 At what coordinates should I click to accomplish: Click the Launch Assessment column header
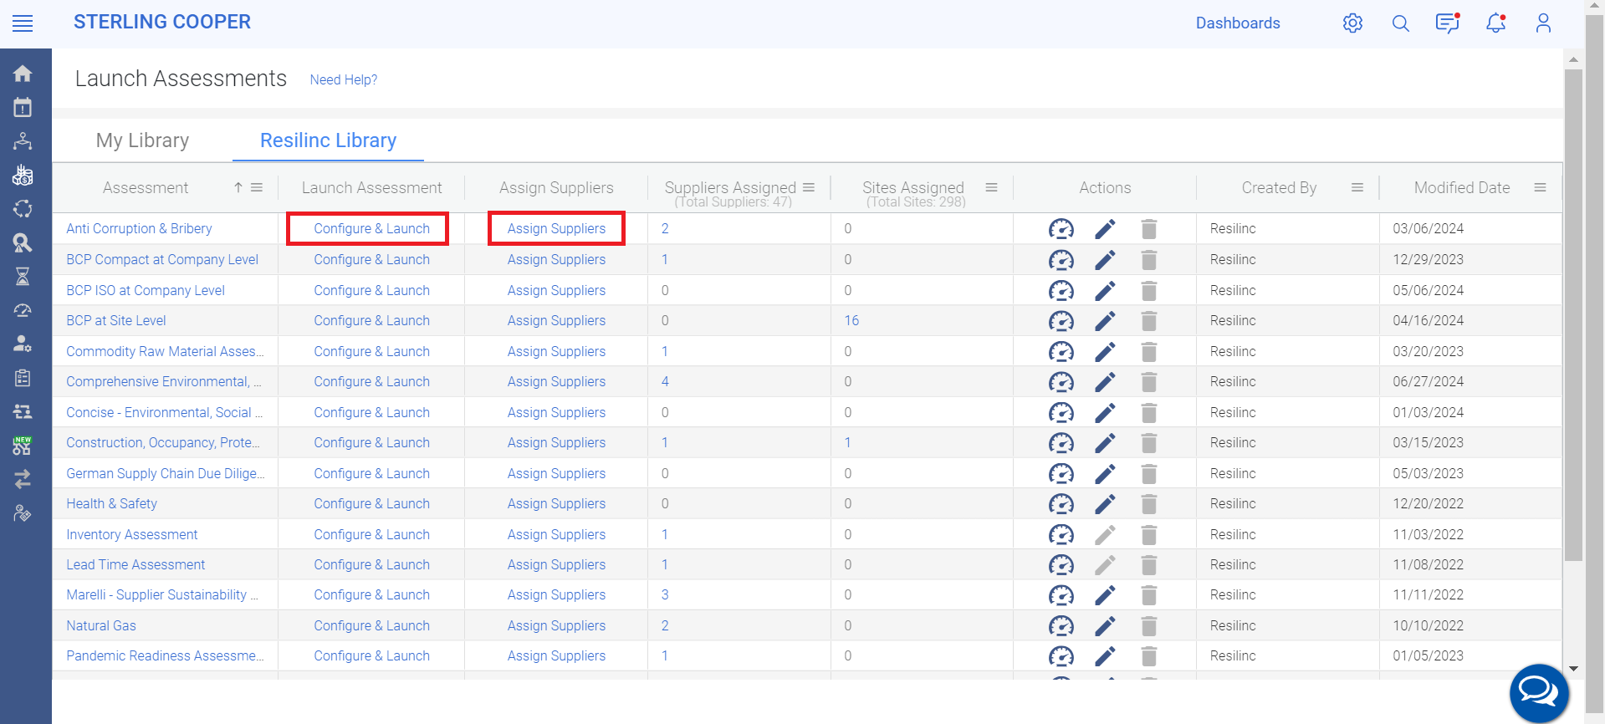(371, 188)
